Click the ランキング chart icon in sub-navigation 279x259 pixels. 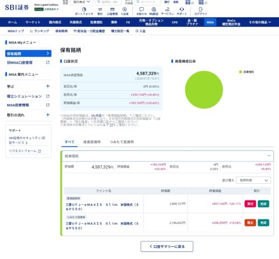click(x=31, y=31)
